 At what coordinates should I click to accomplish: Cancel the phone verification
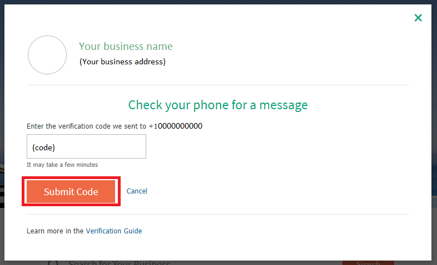click(x=137, y=191)
